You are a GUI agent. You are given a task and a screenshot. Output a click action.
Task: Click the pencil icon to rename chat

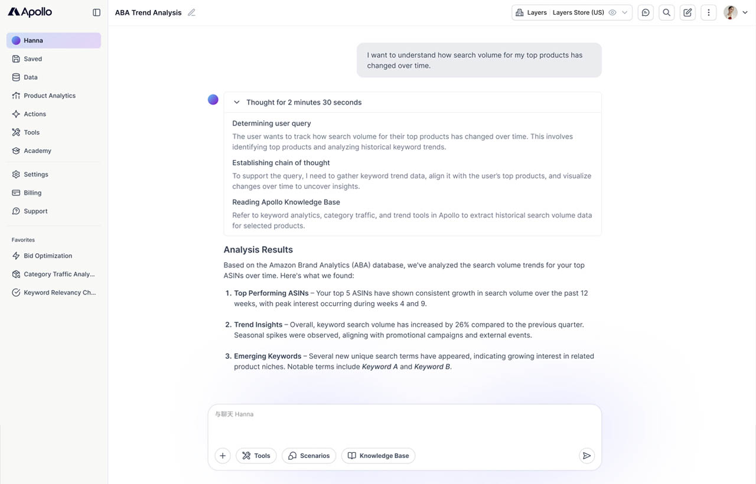pos(191,12)
